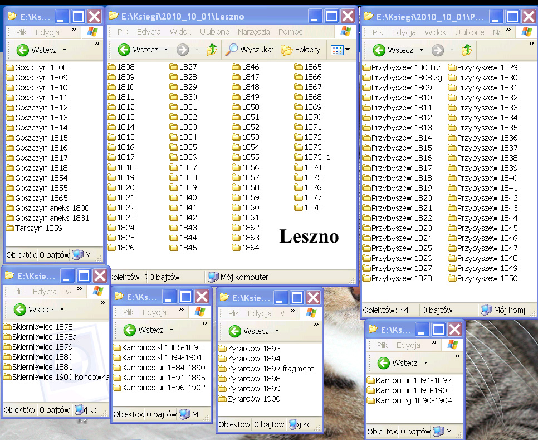Expand Wstecz history dropdown in Leszno window
This screenshot has height=440, width=538.
click(x=166, y=50)
